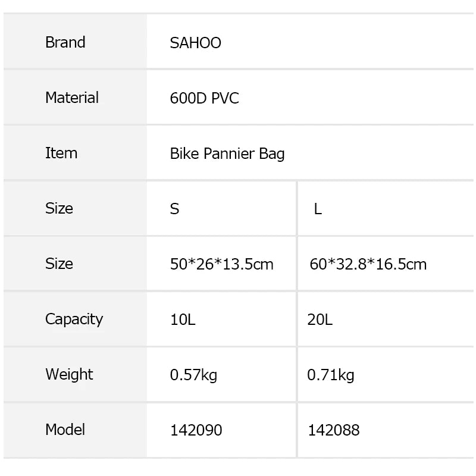Select the 600D PVC material text
Image resolution: width=476 pixels, height=476 pixels.
click(204, 98)
